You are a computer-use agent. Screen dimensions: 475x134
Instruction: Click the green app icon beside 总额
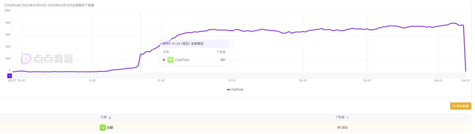tap(103, 127)
